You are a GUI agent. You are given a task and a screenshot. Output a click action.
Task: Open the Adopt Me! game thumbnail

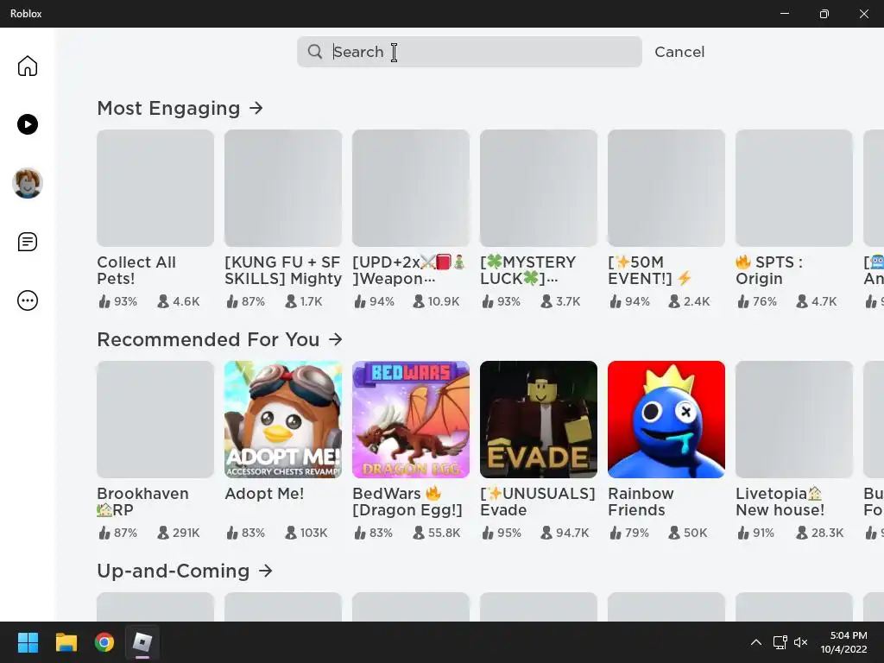click(x=283, y=420)
